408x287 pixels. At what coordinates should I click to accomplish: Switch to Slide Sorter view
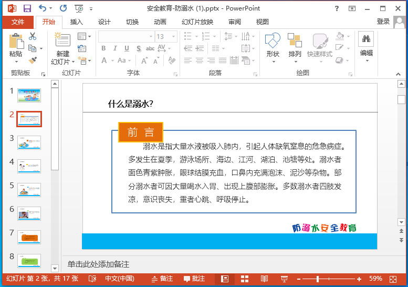[245, 279]
